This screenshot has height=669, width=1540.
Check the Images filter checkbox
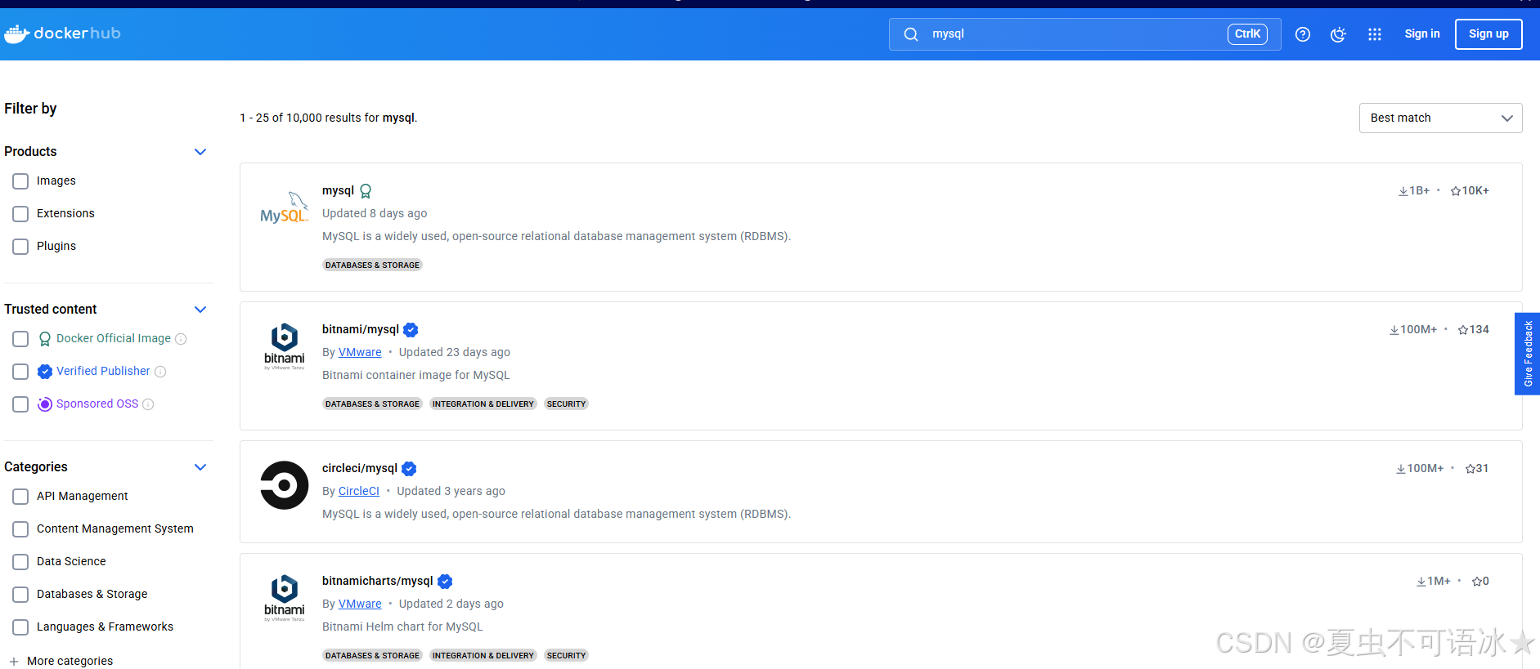20,181
